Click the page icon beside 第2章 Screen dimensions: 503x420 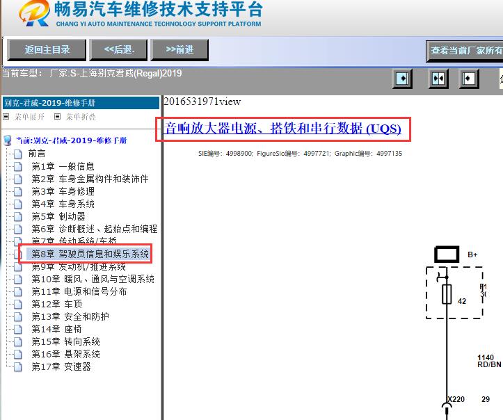(18, 179)
